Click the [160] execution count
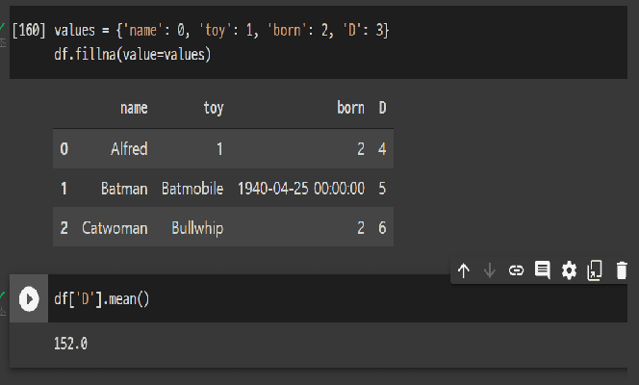639x385 pixels. point(30,32)
